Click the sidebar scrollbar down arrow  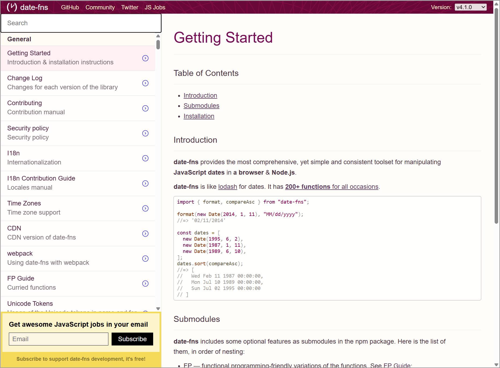tap(158, 309)
